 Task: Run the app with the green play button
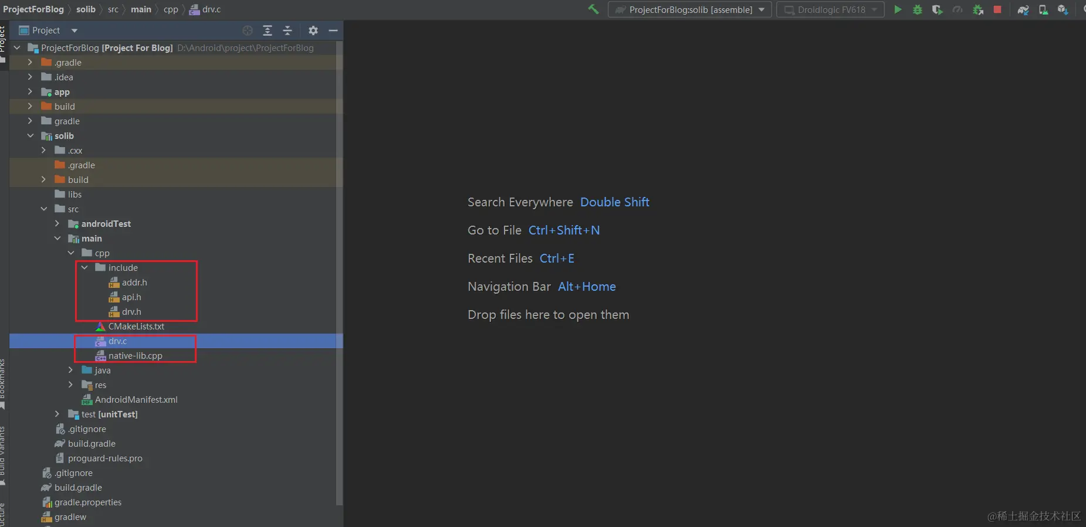point(898,9)
